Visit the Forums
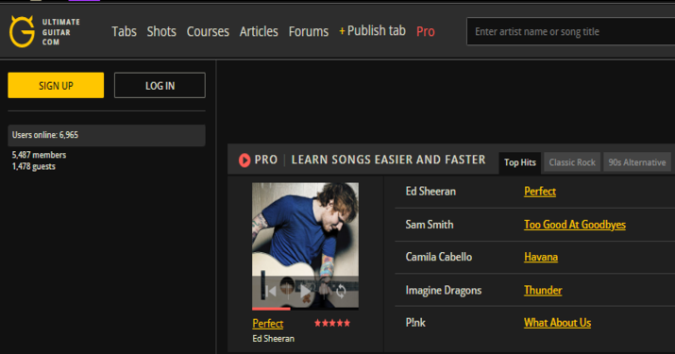The image size is (675, 354). [308, 31]
